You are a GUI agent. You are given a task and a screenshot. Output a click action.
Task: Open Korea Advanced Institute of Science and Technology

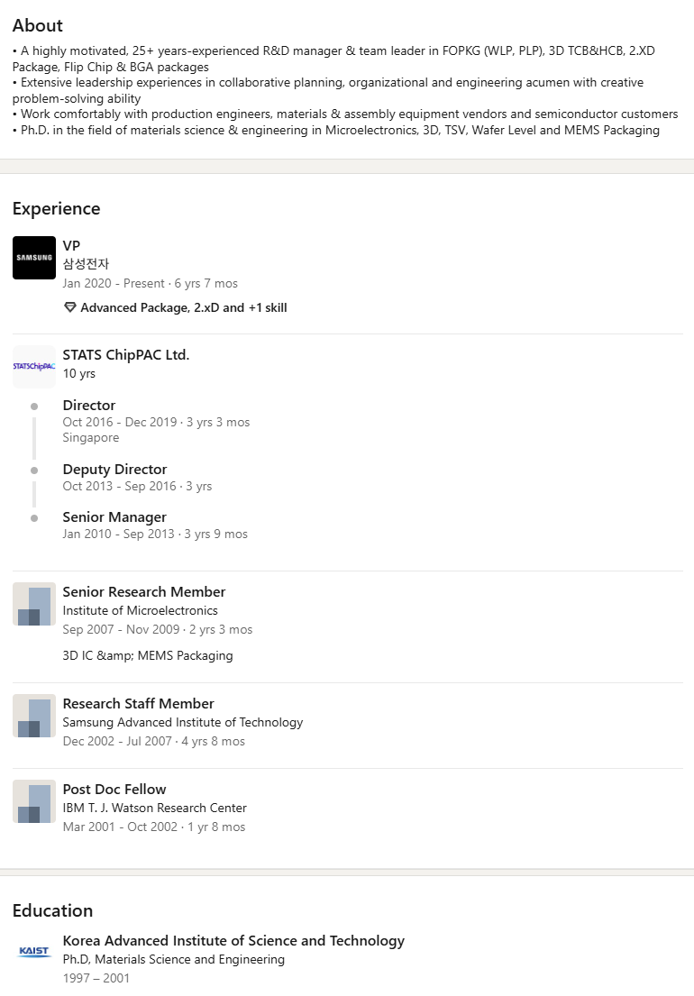point(233,941)
